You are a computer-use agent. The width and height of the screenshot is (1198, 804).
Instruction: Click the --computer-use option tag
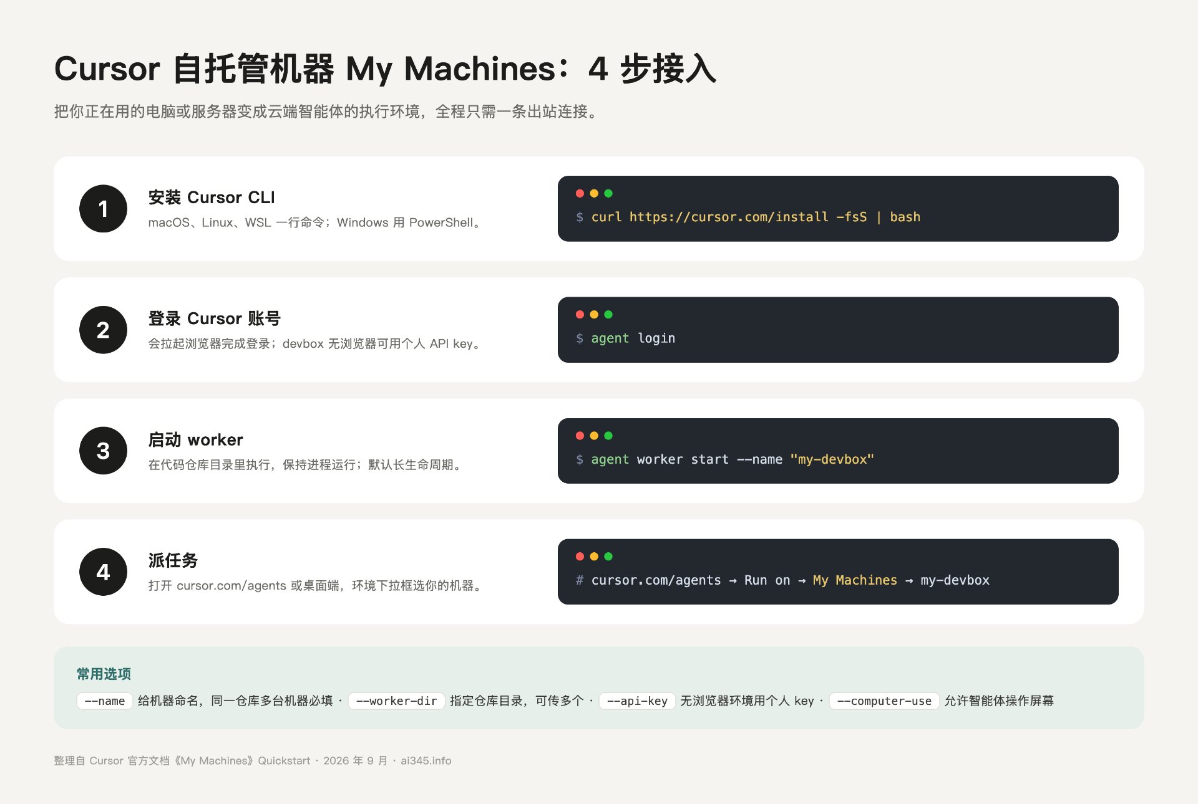tap(884, 701)
